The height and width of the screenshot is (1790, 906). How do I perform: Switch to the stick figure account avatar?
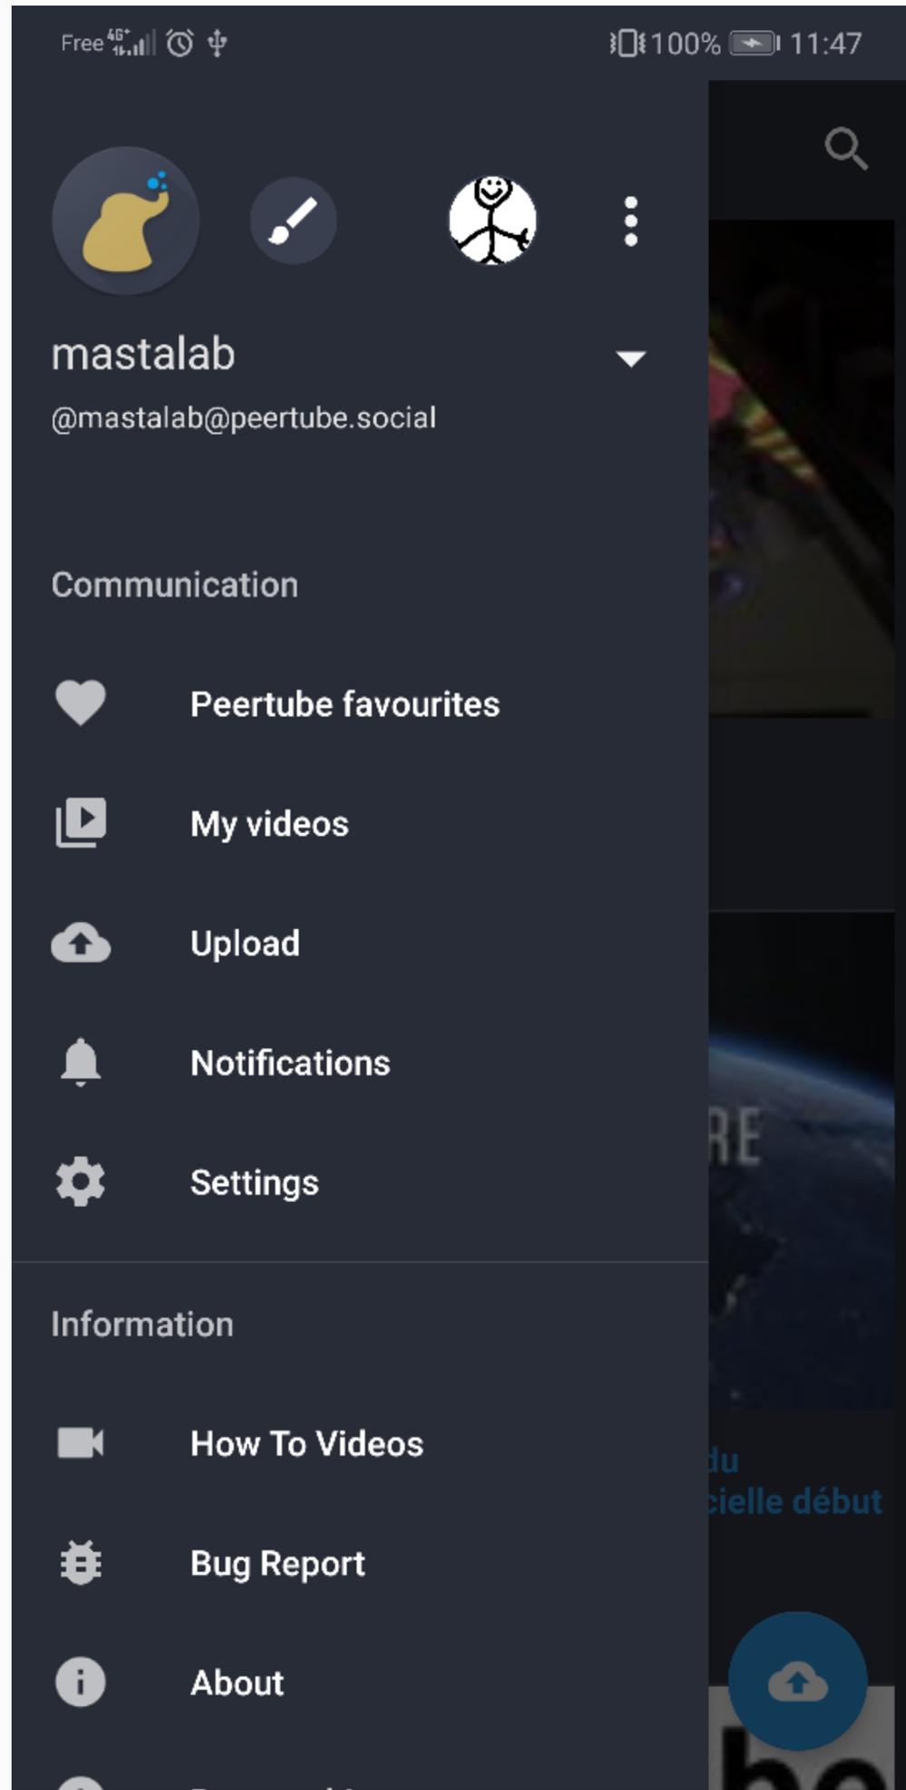492,220
